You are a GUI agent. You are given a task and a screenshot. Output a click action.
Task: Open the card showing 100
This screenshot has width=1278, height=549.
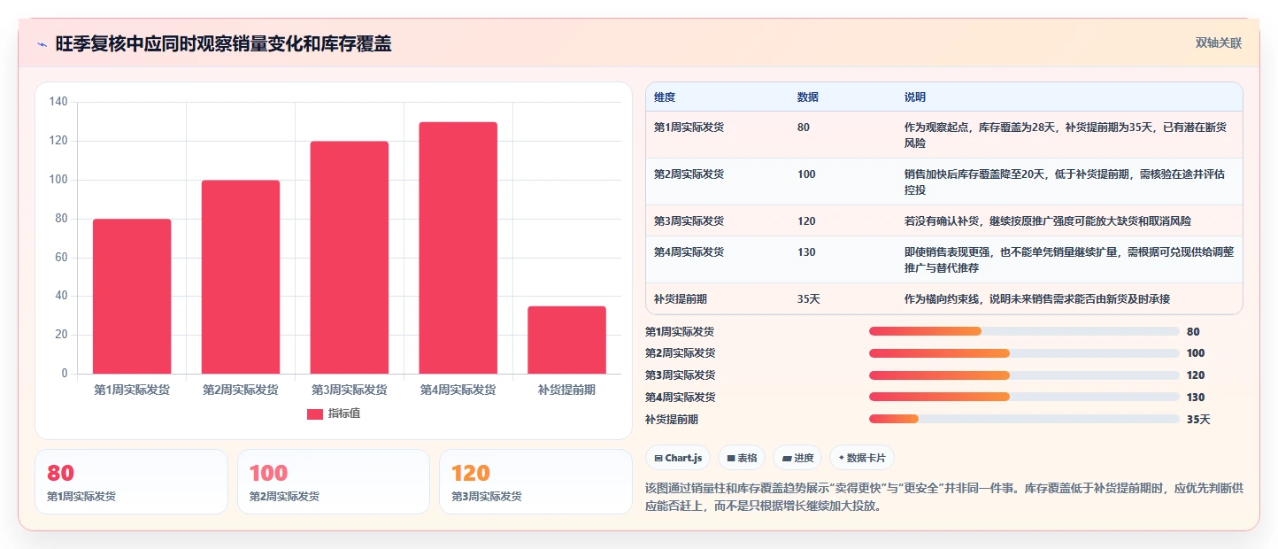tap(333, 482)
